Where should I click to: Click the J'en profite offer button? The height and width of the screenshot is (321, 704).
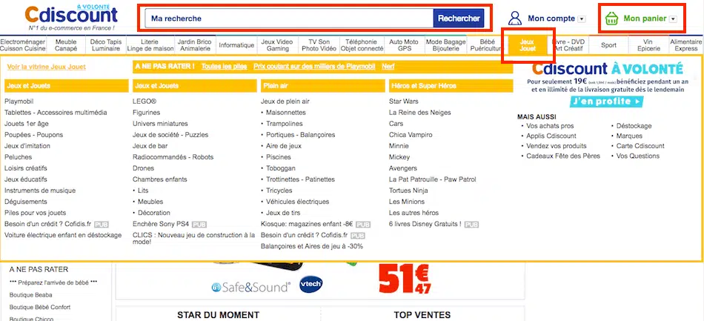coord(607,101)
